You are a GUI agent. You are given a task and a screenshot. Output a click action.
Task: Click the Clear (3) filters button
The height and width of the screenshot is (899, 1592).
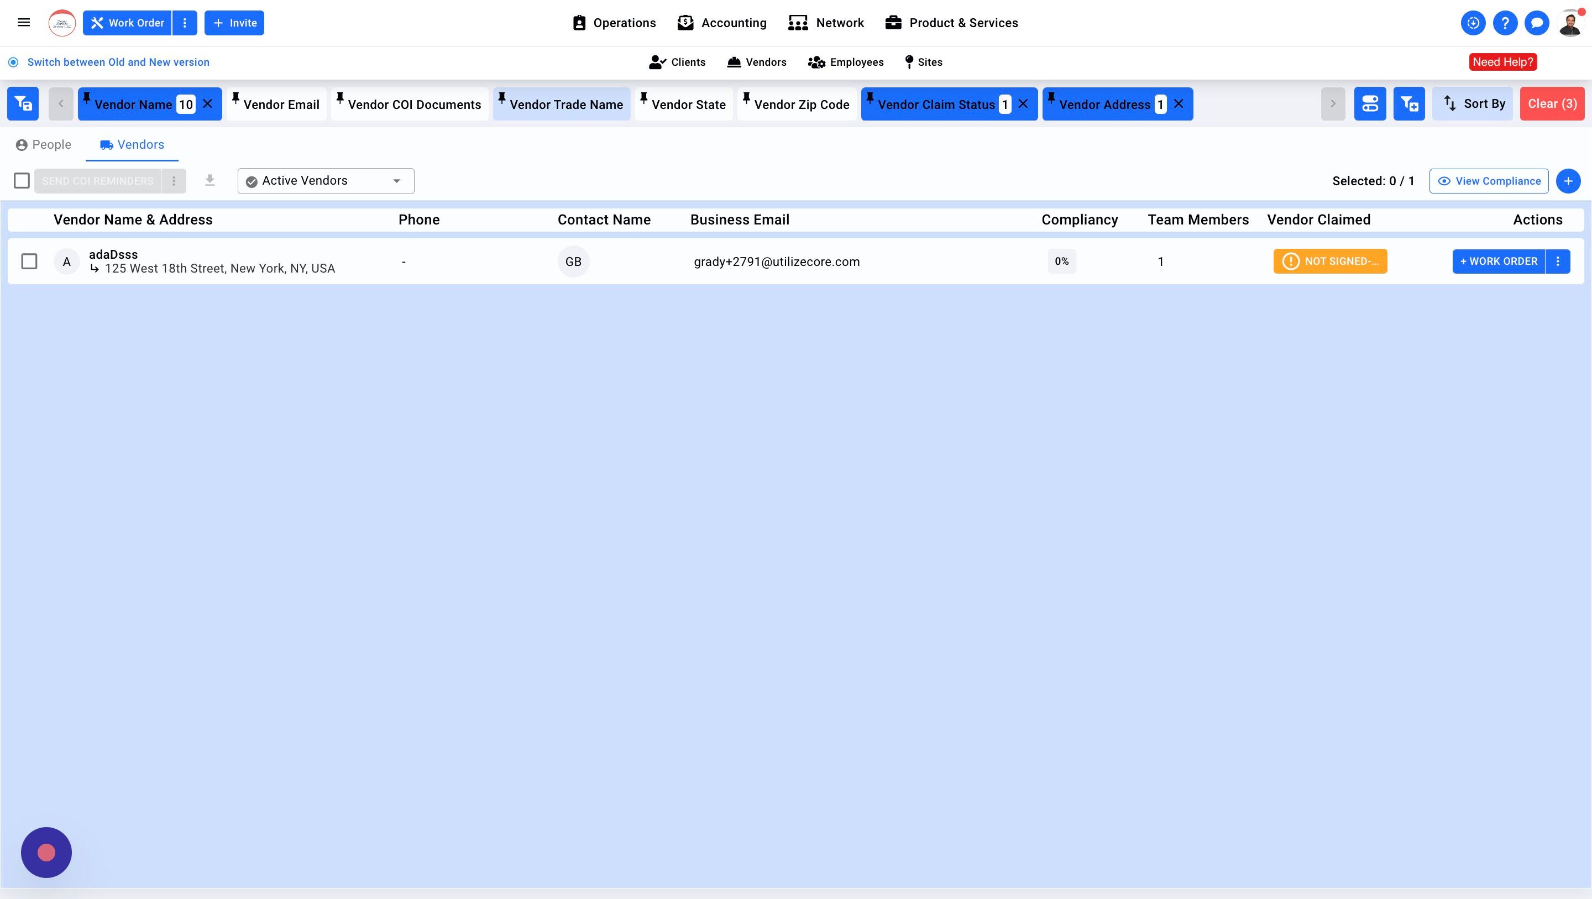point(1552,104)
